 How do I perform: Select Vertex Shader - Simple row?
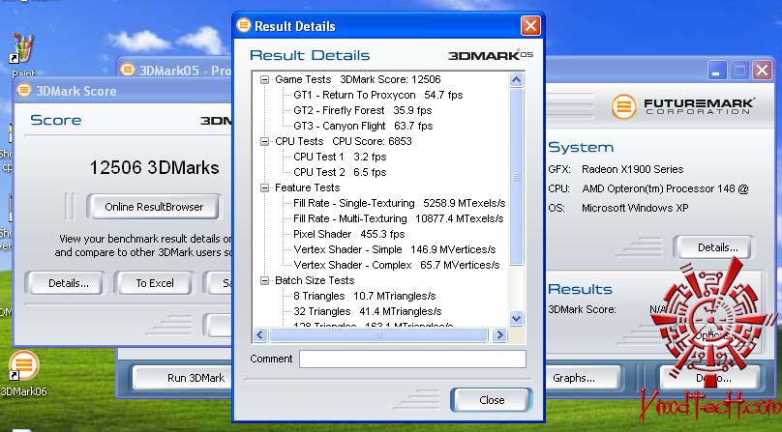pos(395,249)
